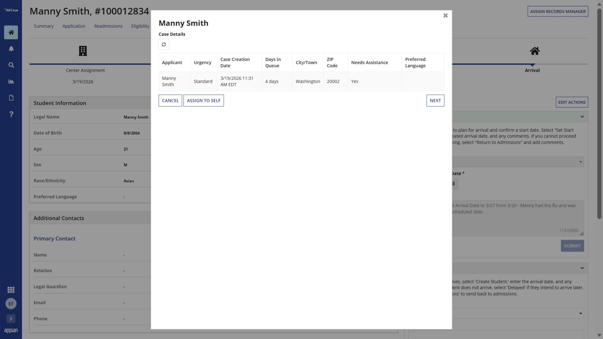This screenshot has height=339, width=603.
Task: Click the Arrival milestone label
Action: (532, 70)
